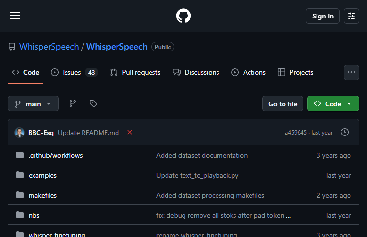Image resolution: width=367 pixels, height=237 pixels.
Task: Open the makefiles folder
Action: 43,195
